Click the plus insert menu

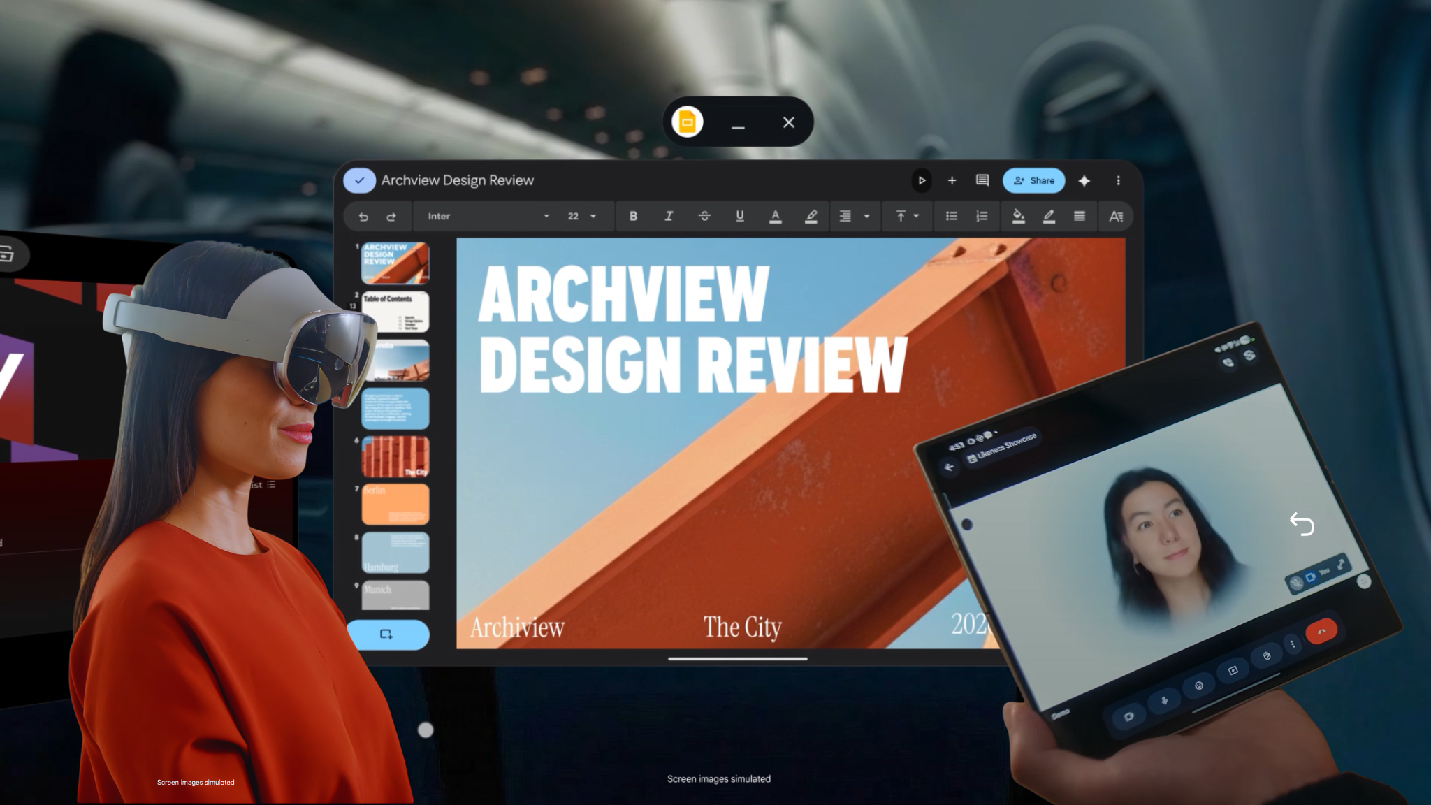click(x=952, y=180)
